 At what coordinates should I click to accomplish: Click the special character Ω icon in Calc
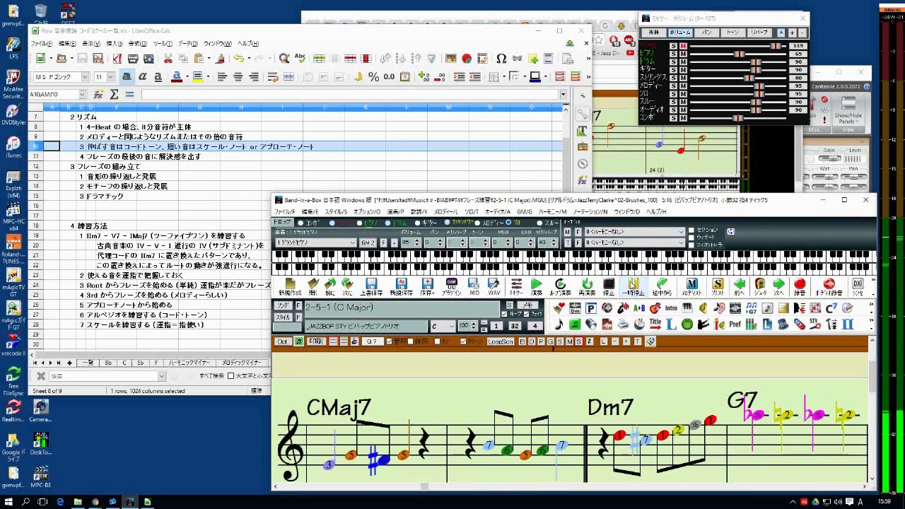click(x=501, y=59)
